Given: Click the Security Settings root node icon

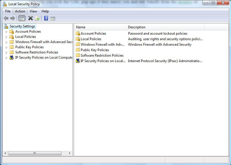Looking at the screenshot, I should (6, 26).
